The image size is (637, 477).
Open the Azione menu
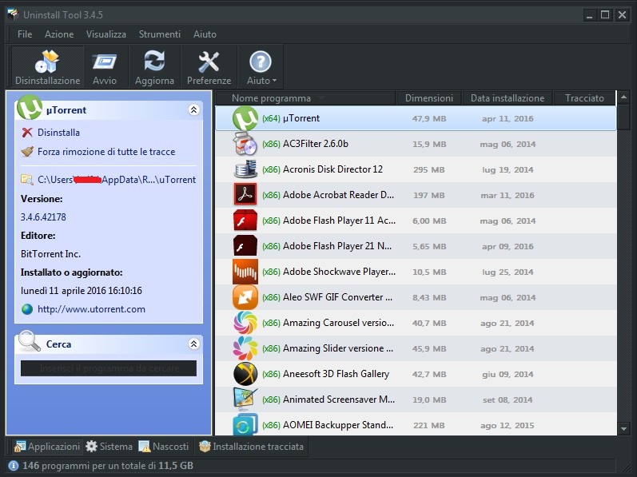[59, 34]
